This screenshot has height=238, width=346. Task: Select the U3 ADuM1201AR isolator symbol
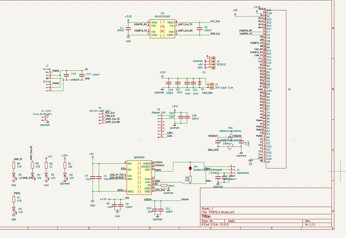[162, 28]
